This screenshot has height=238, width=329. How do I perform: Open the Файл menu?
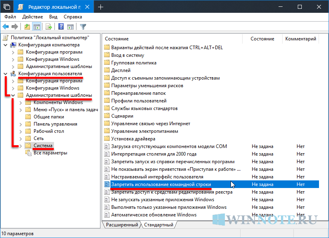[10, 17]
